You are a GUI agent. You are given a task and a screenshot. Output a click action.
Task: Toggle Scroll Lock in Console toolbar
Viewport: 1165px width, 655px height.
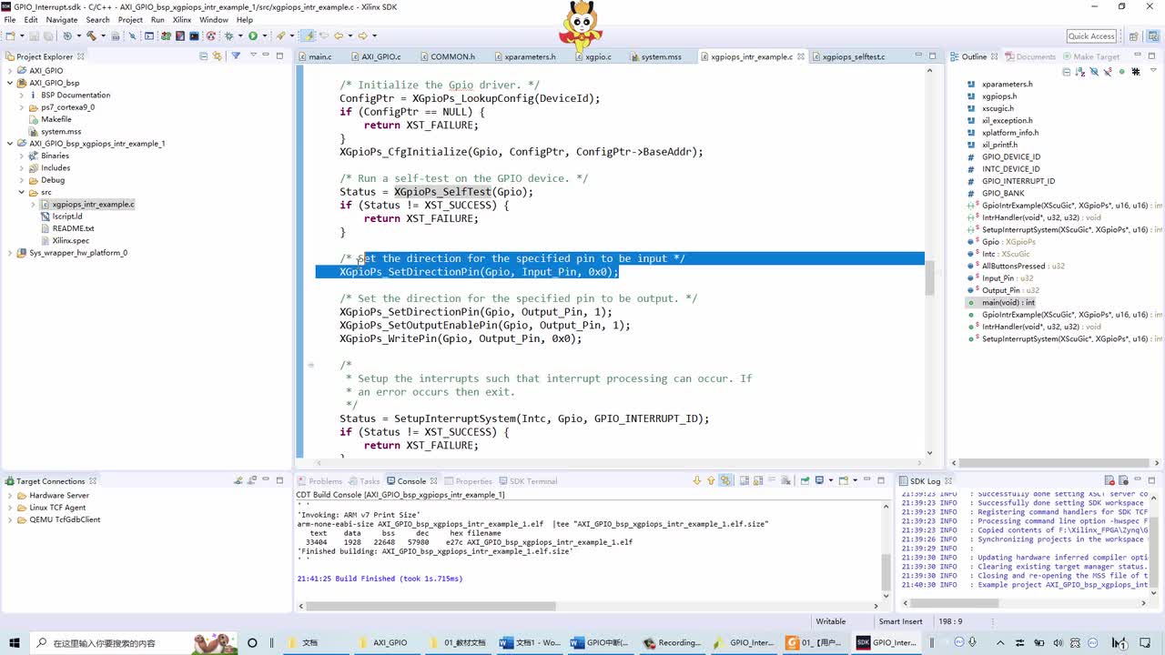[758, 480]
